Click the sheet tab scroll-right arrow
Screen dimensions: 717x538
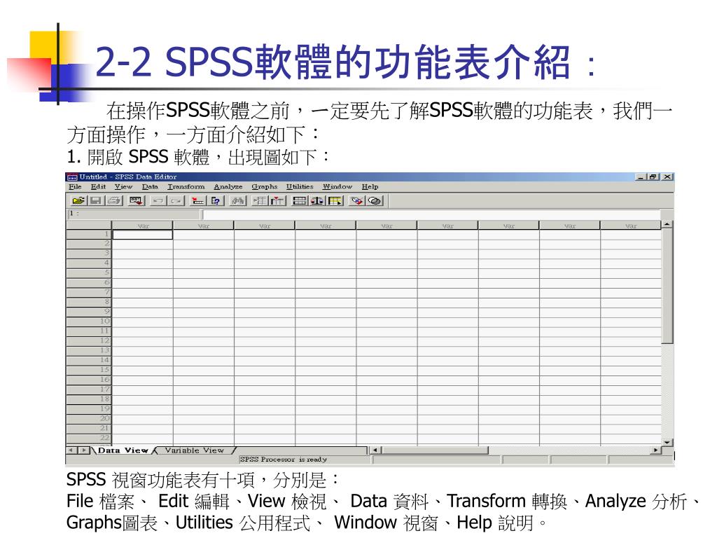pos(84,450)
